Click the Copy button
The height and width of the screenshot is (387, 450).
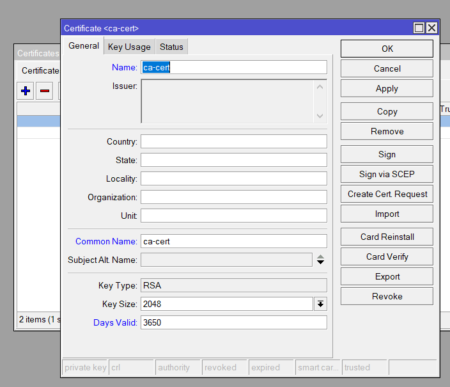[x=387, y=111]
